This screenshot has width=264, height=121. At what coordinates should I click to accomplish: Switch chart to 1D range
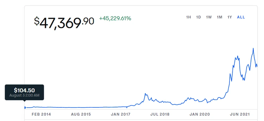[x=198, y=17]
